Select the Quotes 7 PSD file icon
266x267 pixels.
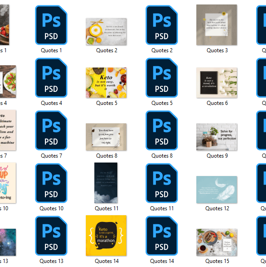51,130
